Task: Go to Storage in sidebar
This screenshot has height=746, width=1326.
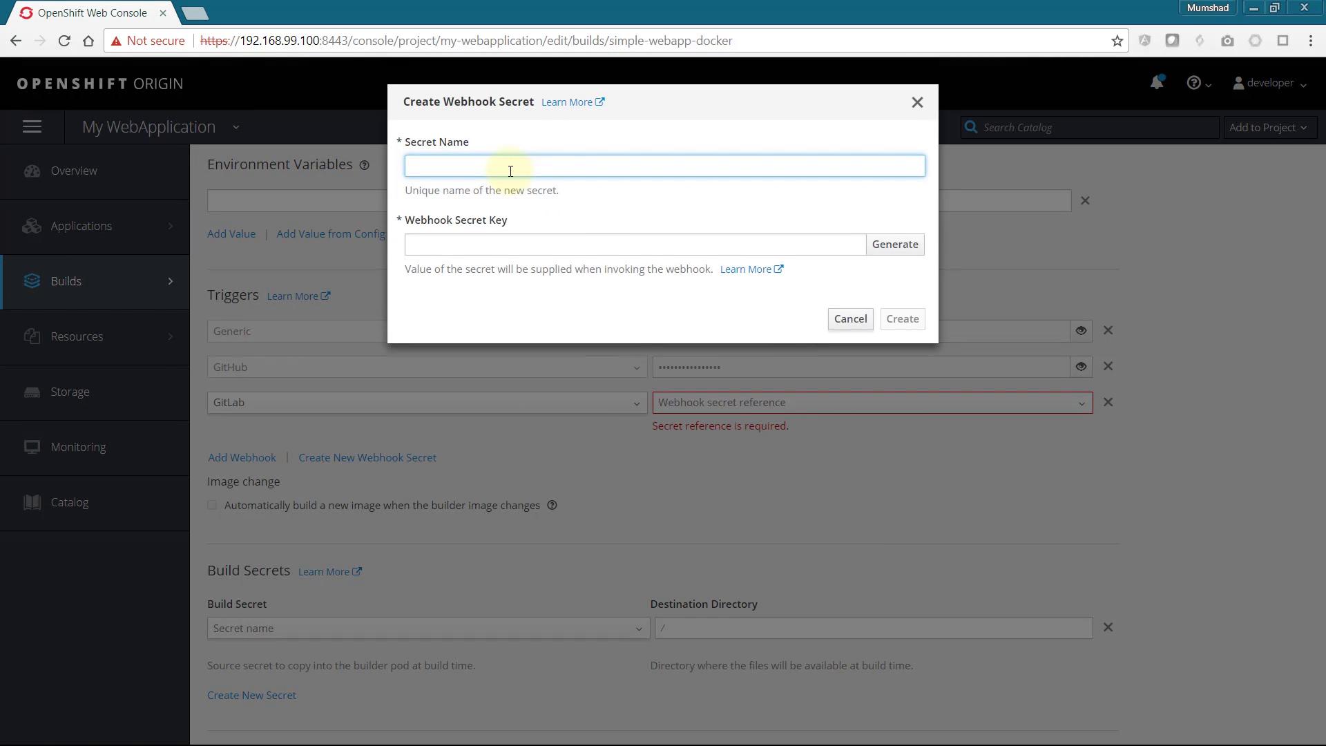Action: click(x=95, y=392)
